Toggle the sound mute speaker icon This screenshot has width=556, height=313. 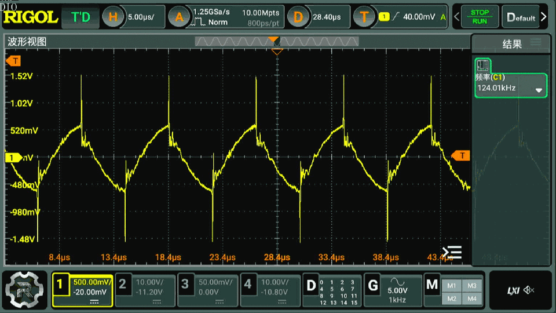pyautogui.click(x=529, y=290)
